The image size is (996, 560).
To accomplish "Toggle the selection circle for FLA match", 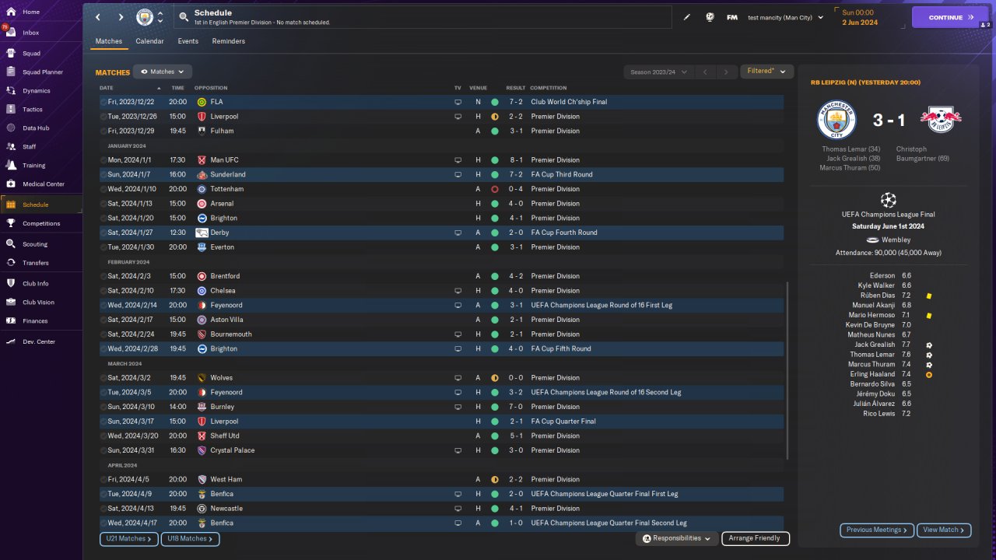I will pos(103,102).
